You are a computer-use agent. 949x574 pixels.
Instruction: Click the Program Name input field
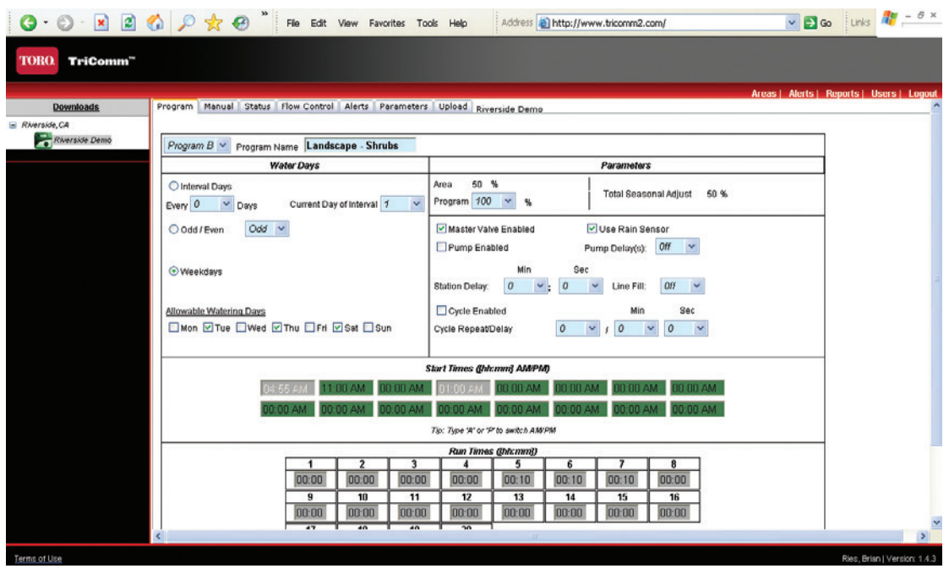359,145
